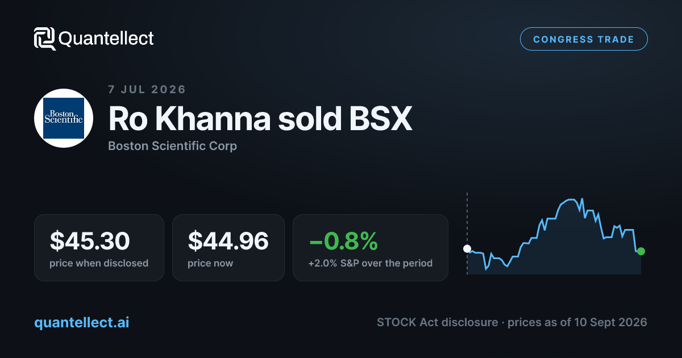Select the $44.96 price now card
The width and height of the screenshot is (682, 358).
[x=228, y=247]
